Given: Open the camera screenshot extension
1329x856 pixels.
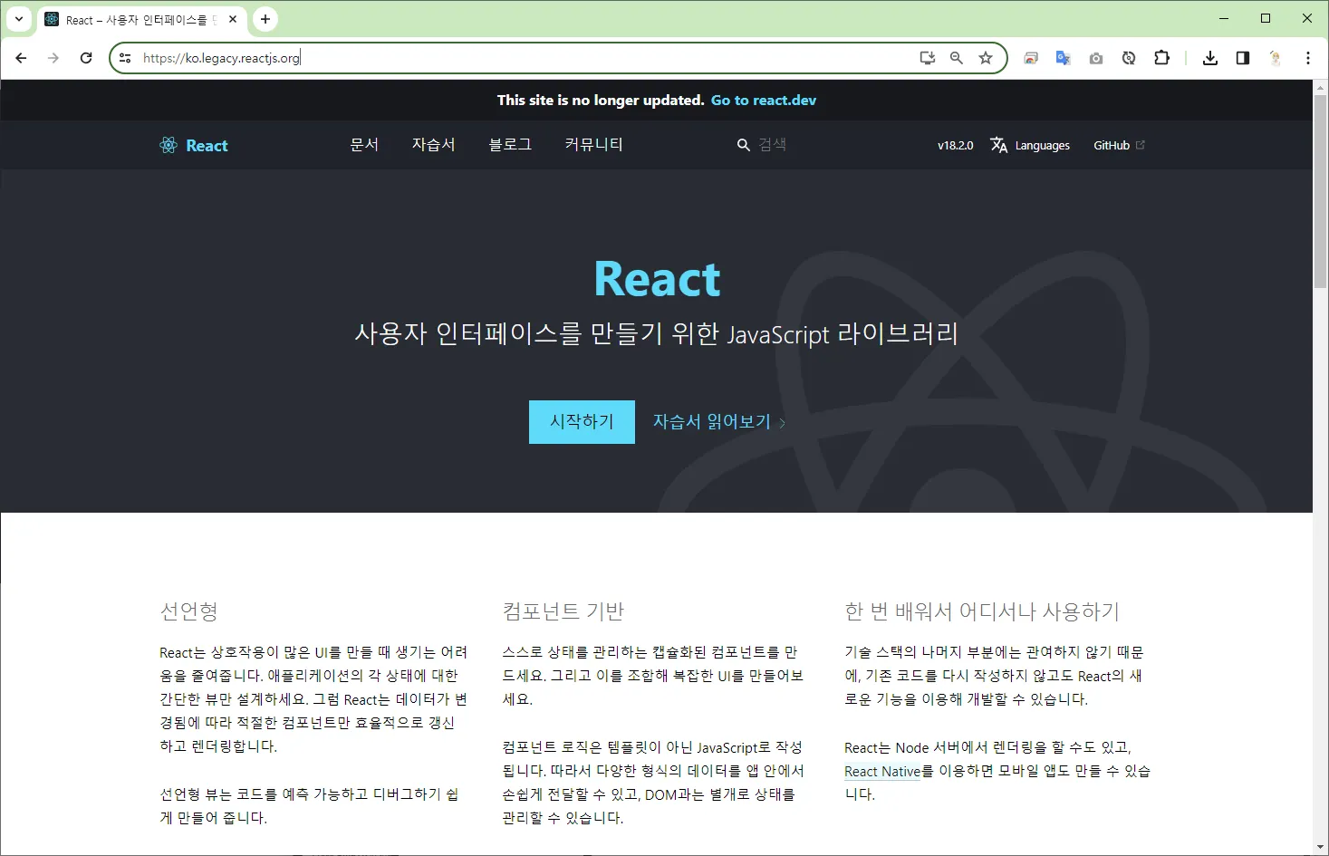Looking at the screenshot, I should (x=1096, y=58).
